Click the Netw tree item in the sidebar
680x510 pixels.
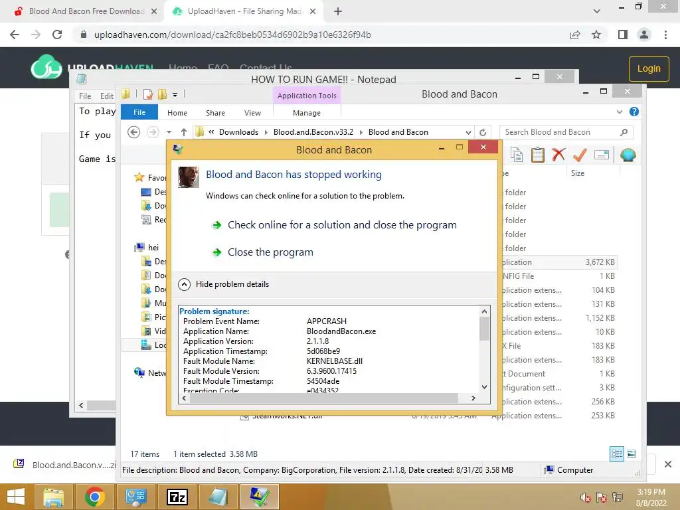click(151, 373)
